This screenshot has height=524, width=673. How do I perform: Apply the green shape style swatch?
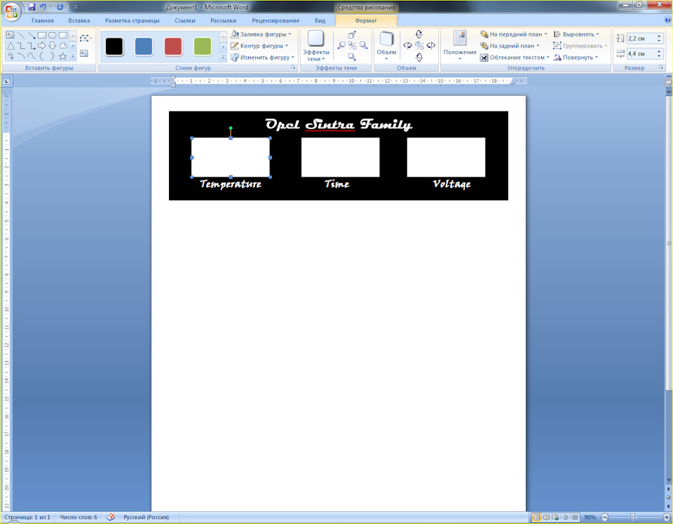[x=203, y=46]
